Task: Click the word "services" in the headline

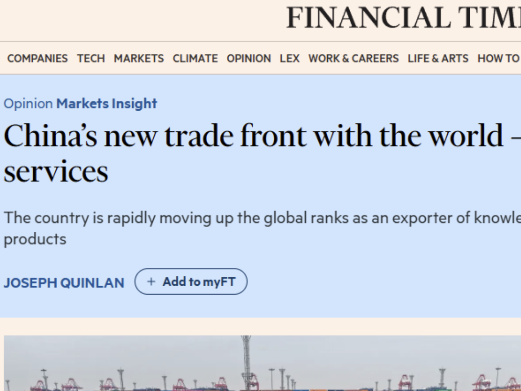Action: point(56,171)
